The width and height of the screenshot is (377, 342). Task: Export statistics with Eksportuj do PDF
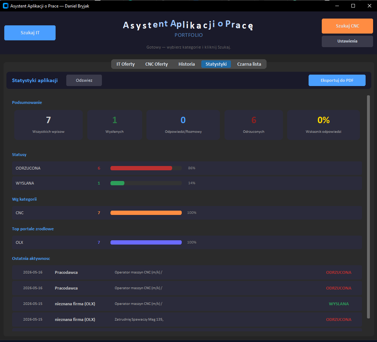tap(337, 80)
